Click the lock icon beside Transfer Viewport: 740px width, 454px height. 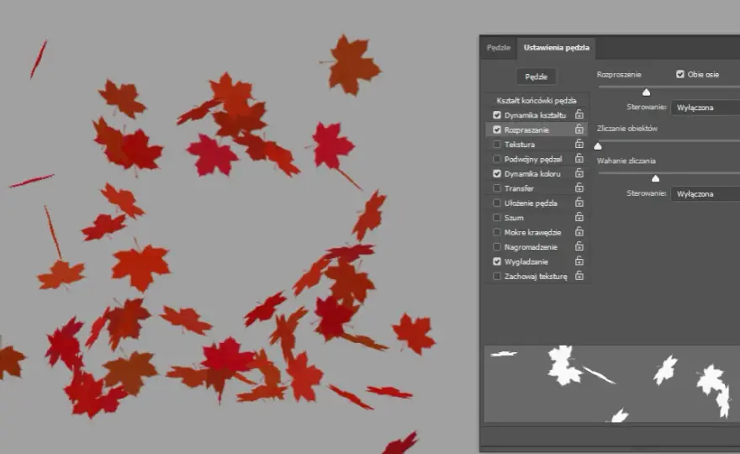[x=579, y=187]
